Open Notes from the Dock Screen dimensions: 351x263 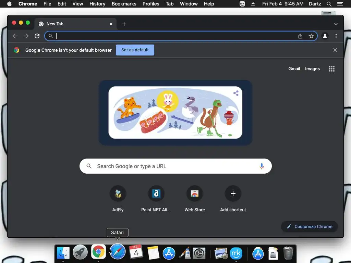pos(153,253)
